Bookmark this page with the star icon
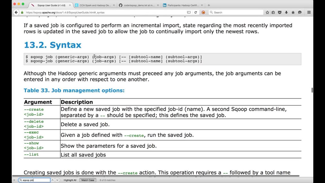The width and height of the screenshot is (325, 183). pos(267,12)
